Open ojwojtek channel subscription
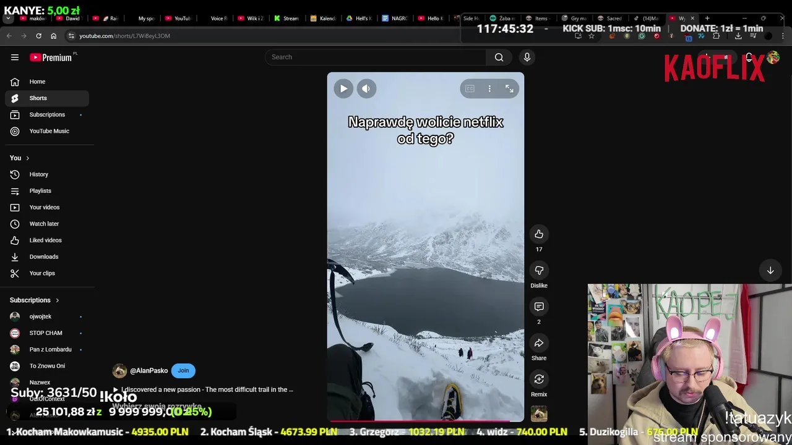This screenshot has width=792, height=445. [x=47, y=316]
